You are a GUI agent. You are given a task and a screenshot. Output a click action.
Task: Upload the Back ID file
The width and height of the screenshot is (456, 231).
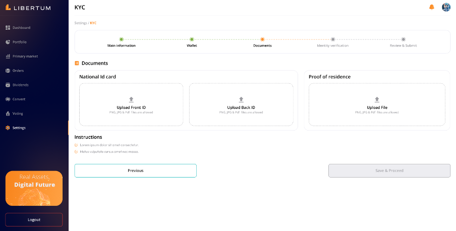(x=241, y=104)
